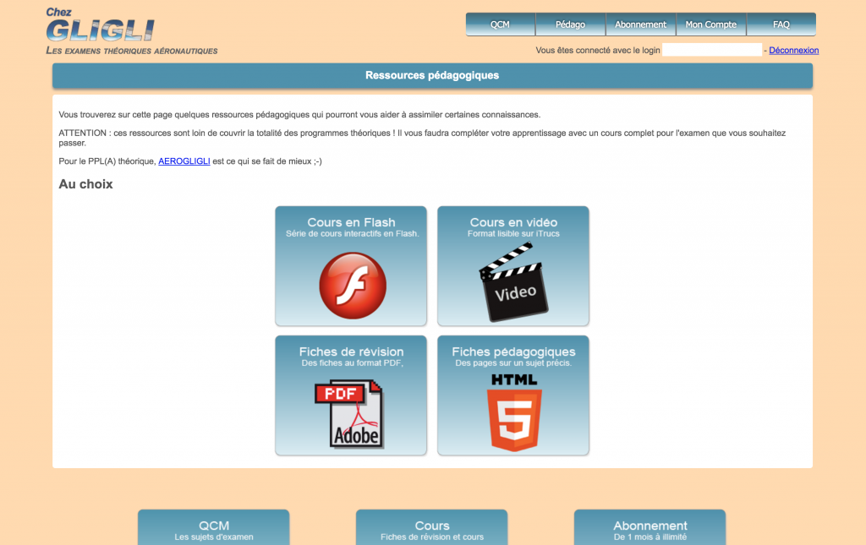Click the Déconnexion link

[x=793, y=51]
